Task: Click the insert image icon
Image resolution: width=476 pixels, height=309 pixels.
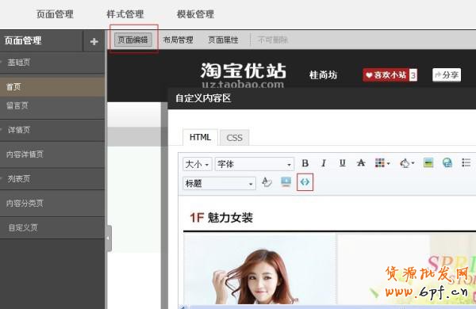Action: [428, 163]
